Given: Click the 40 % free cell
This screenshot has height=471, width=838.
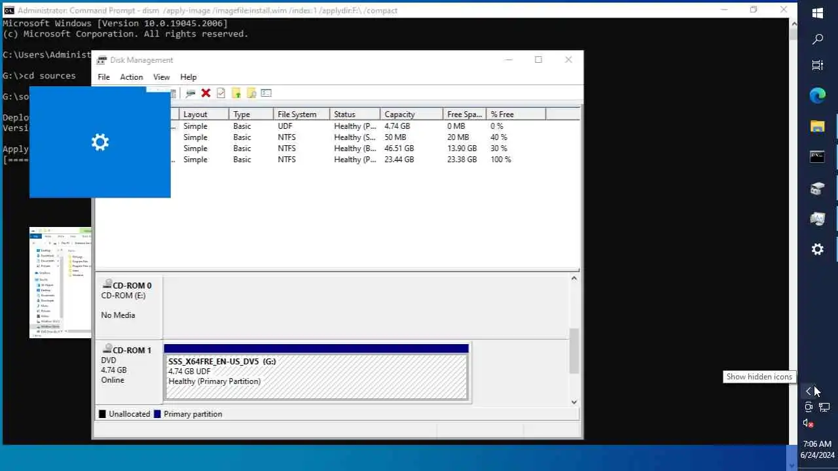Looking at the screenshot, I should (x=499, y=137).
